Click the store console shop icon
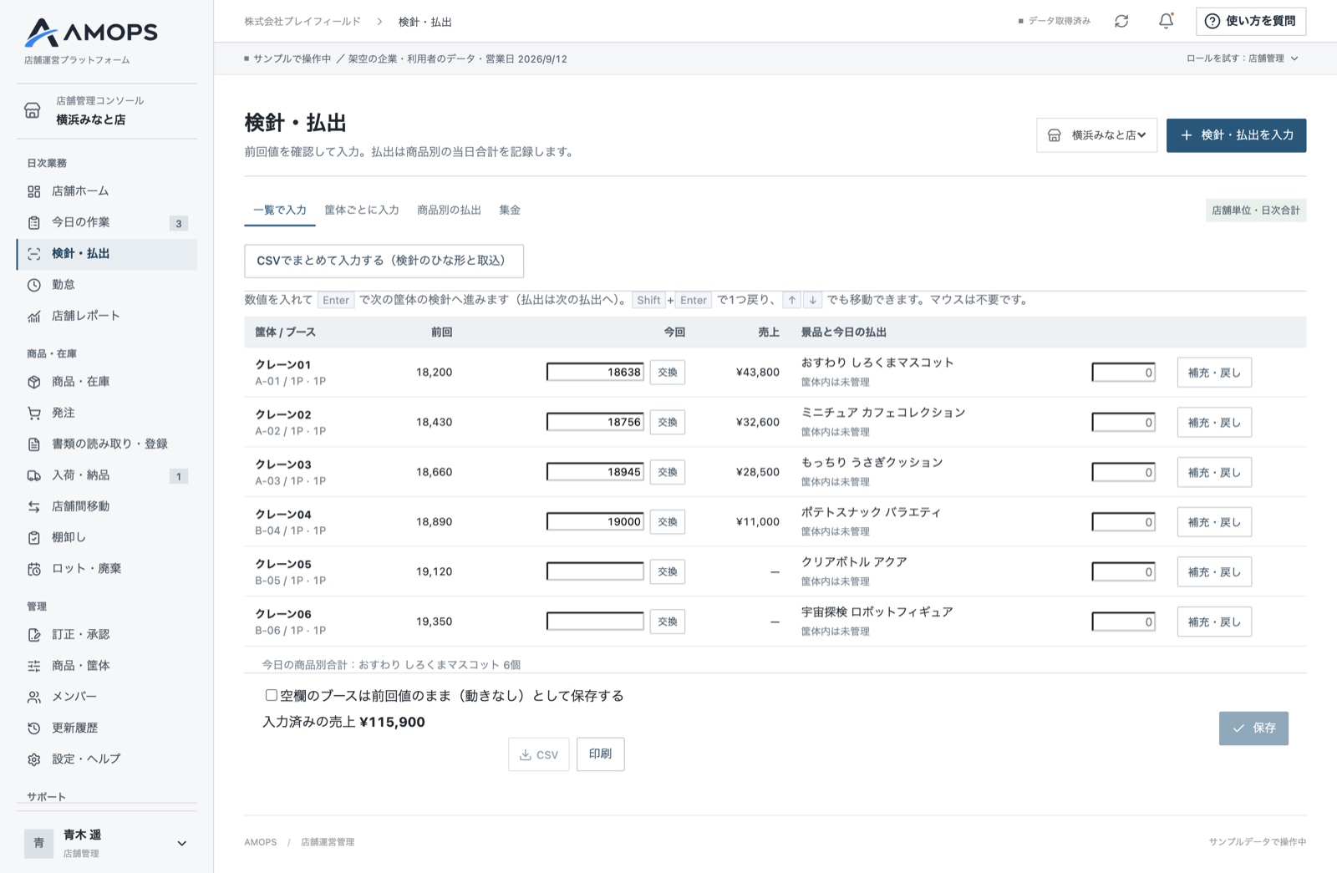The height and width of the screenshot is (873, 1337). tap(33, 110)
